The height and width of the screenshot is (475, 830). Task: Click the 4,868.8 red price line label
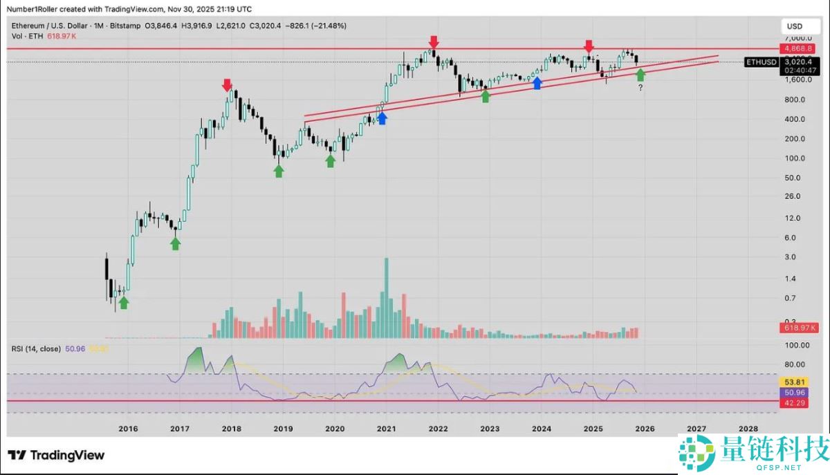(794, 49)
